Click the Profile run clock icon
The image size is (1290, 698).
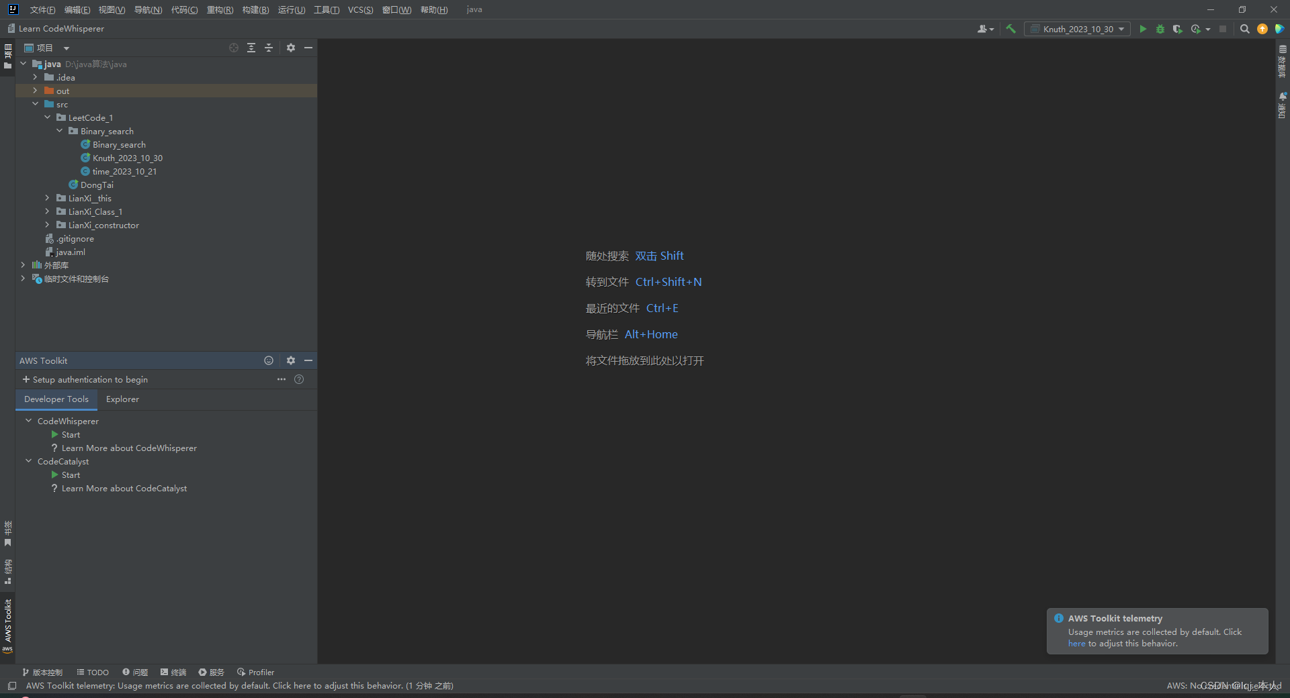(1196, 29)
